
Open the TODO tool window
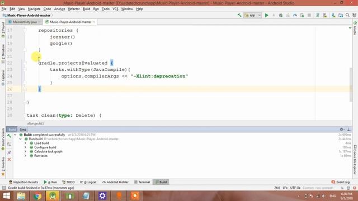pyautogui.click(x=68, y=182)
